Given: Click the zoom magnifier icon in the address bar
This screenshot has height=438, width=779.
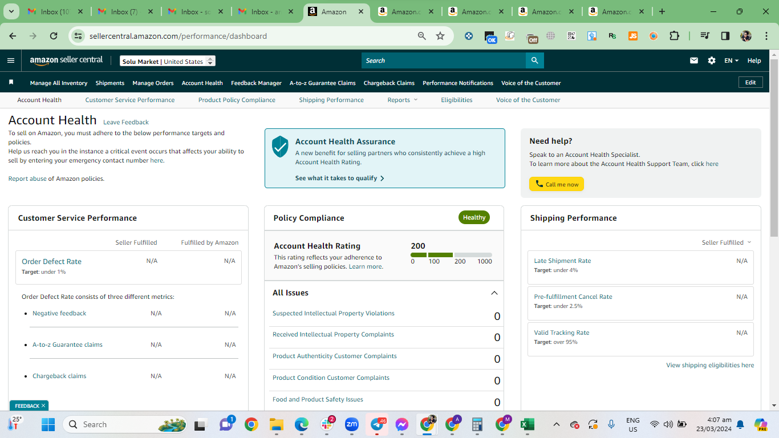Looking at the screenshot, I should coord(422,36).
